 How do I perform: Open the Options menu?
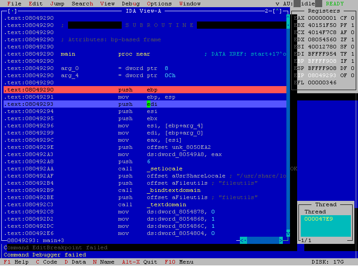click(159, 4)
